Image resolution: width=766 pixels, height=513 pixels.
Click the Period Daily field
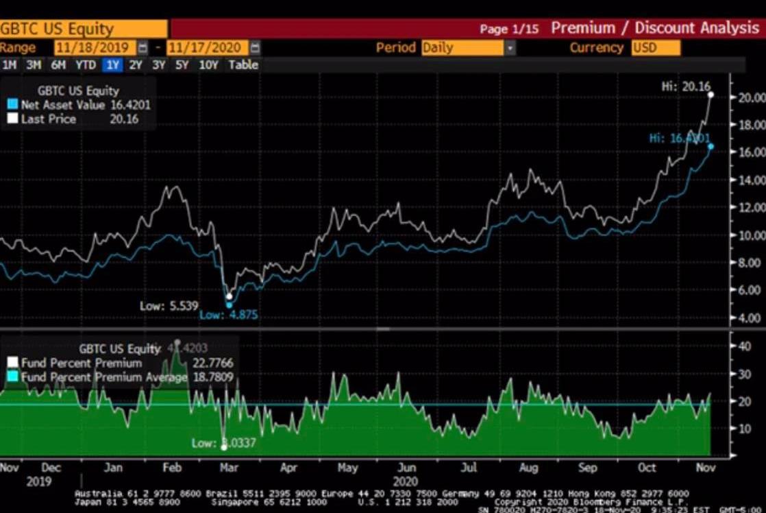coord(462,48)
